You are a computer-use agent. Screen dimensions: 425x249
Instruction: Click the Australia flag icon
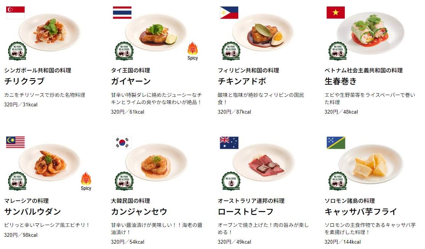229,143
